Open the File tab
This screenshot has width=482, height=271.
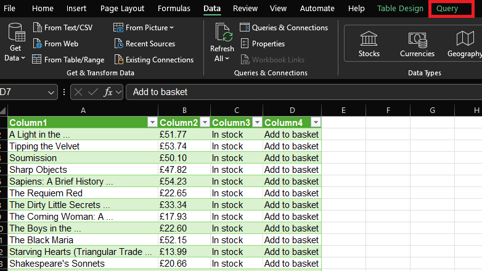point(9,8)
